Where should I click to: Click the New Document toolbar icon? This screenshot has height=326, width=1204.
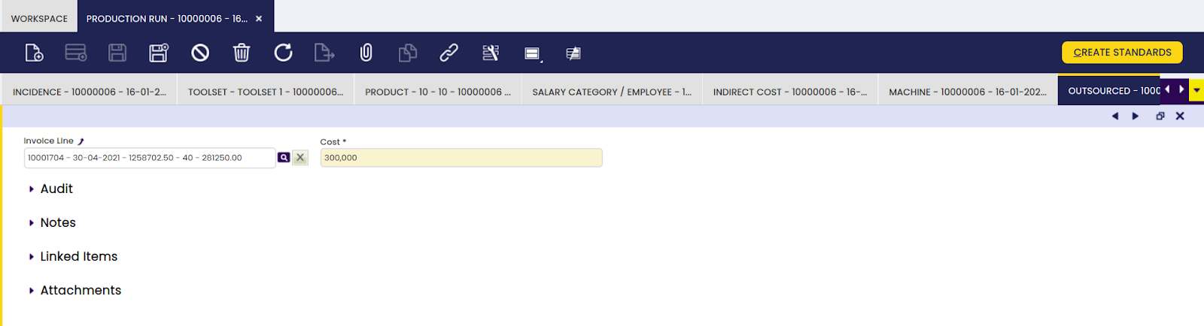click(x=34, y=53)
